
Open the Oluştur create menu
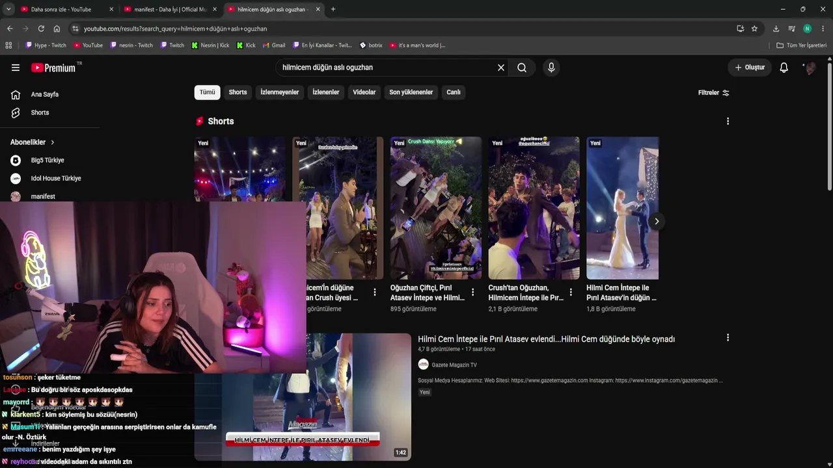(x=750, y=68)
